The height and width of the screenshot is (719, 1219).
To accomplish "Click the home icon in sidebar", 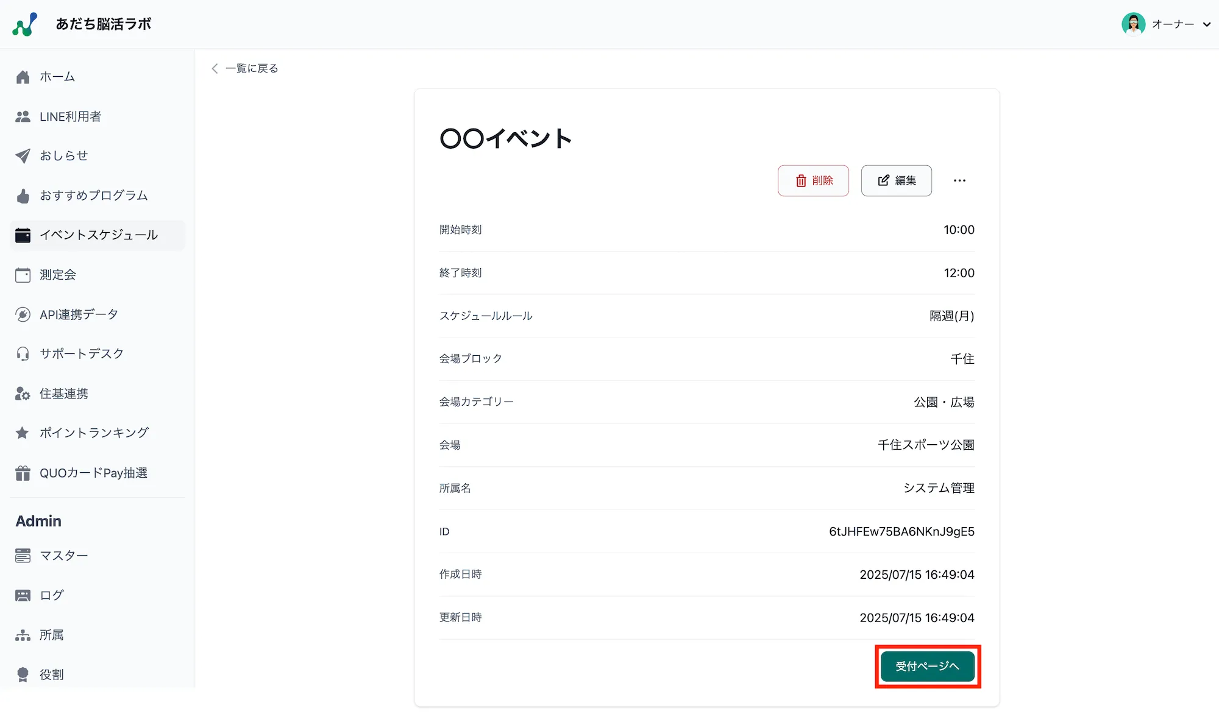I will 23,77.
